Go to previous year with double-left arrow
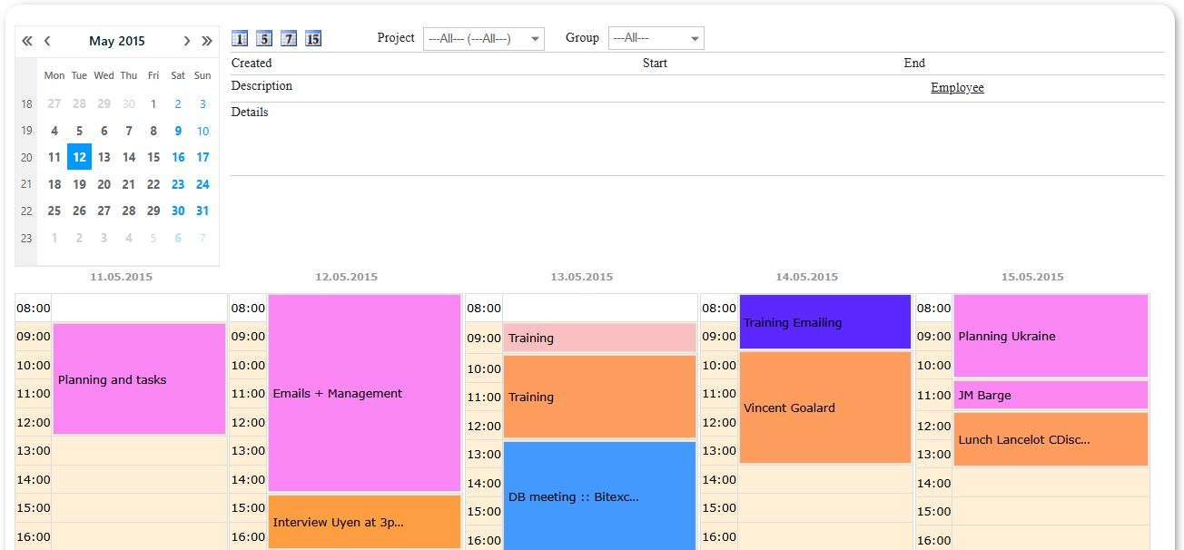1184x550 pixels. coord(27,41)
